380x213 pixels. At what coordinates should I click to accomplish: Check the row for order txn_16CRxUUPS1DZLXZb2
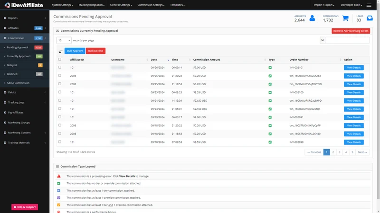pyautogui.click(x=60, y=75)
